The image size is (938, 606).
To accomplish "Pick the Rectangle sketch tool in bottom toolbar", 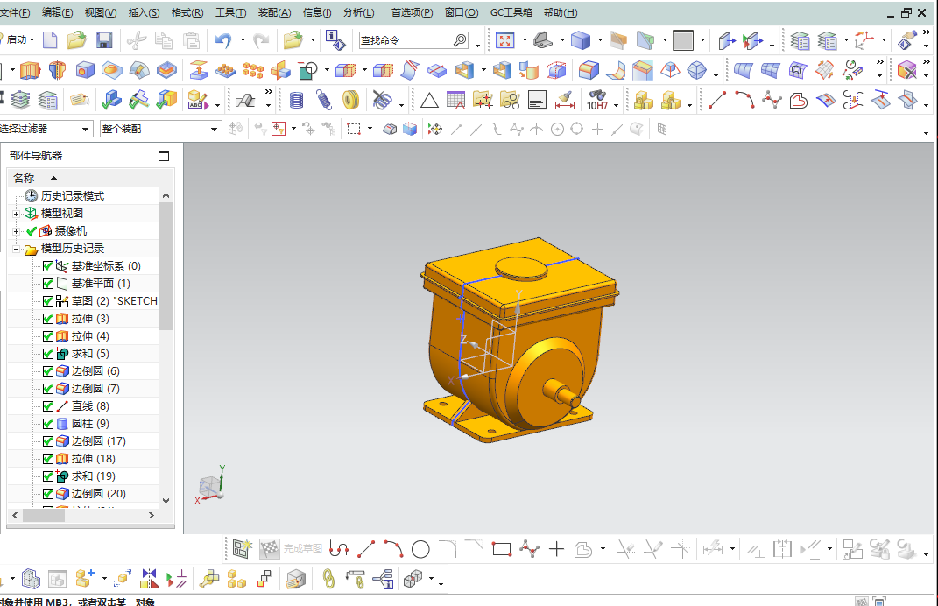I will (x=501, y=550).
